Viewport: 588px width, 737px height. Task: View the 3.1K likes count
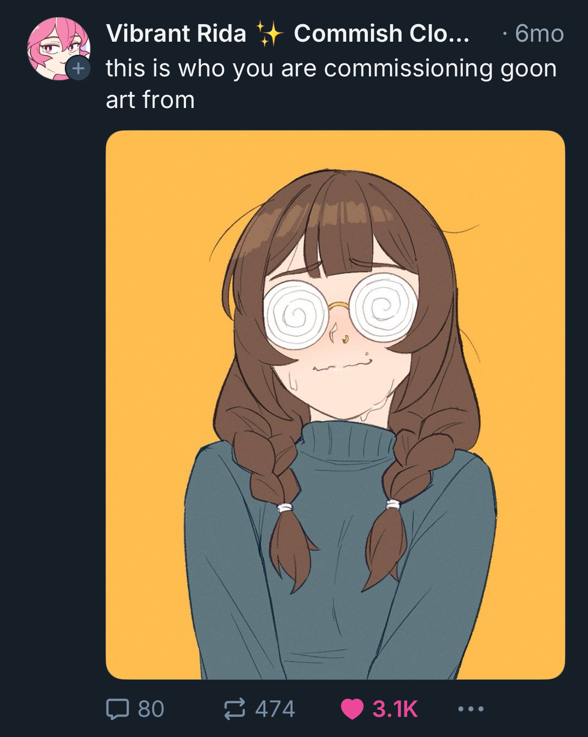395,709
